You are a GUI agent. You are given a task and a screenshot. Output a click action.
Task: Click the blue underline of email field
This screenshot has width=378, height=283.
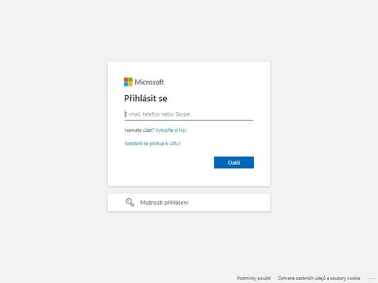coord(189,120)
